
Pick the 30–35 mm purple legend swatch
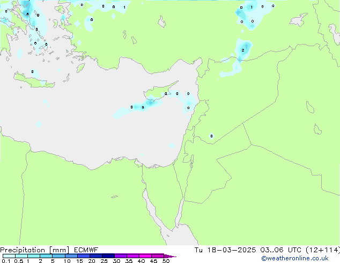(x=121, y=256)
